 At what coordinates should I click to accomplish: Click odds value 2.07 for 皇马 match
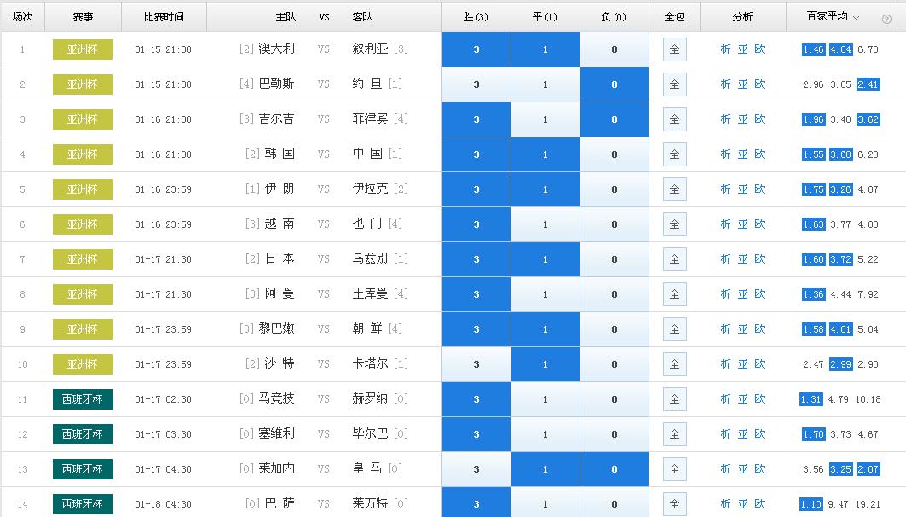[x=868, y=469]
